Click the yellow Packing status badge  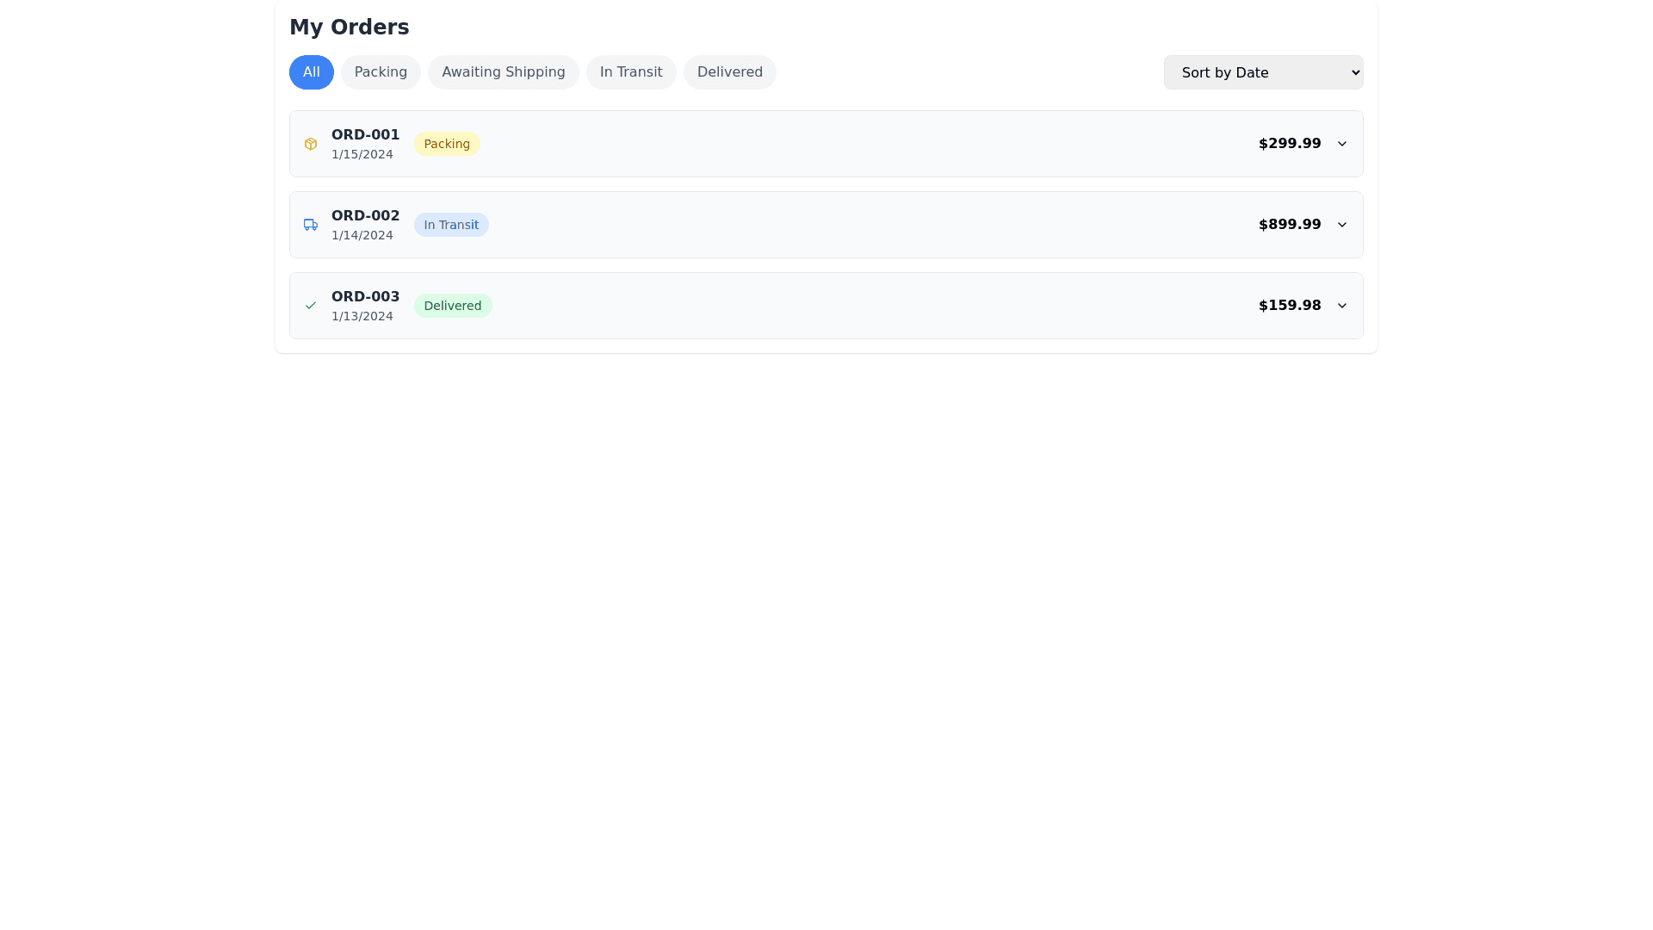(x=447, y=144)
